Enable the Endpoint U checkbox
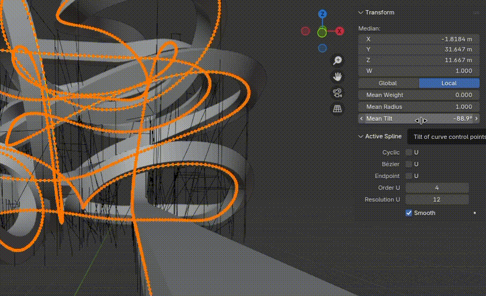This screenshot has height=296, width=486. (409, 176)
